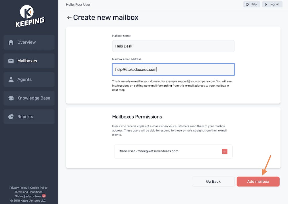Click the Overview home icon

tap(11, 42)
